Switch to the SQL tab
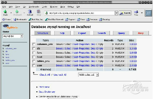The height and width of the screenshot is (99, 153). [x=62, y=33]
